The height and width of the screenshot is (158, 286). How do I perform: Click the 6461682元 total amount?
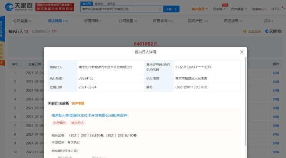click(x=145, y=44)
